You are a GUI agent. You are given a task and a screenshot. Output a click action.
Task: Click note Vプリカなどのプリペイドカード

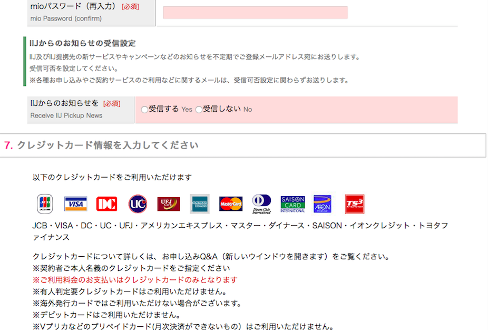[183, 326]
